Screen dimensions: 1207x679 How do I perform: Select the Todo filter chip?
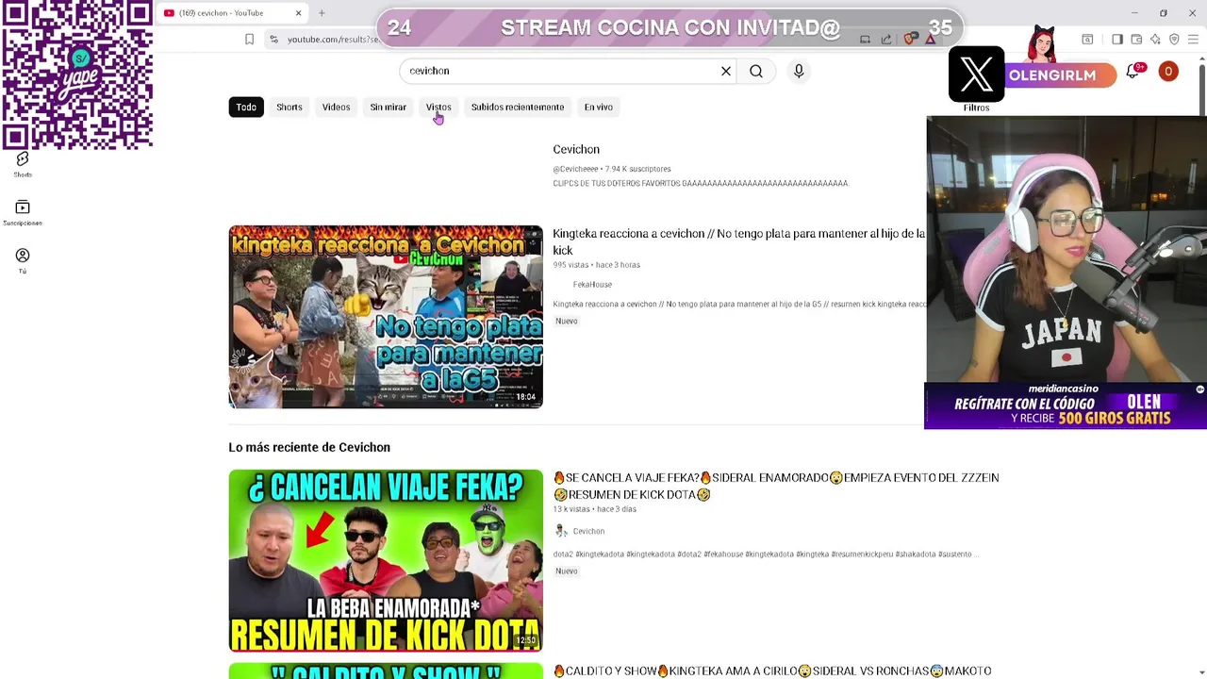pos(246,107)
